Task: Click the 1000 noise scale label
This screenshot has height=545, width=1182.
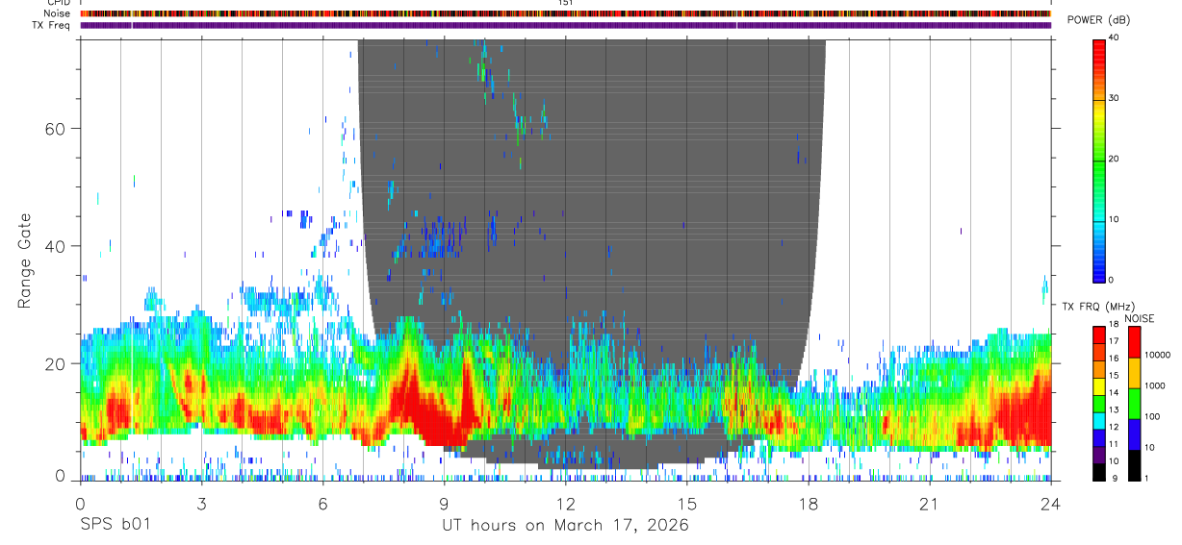Action: point(1155,385)
